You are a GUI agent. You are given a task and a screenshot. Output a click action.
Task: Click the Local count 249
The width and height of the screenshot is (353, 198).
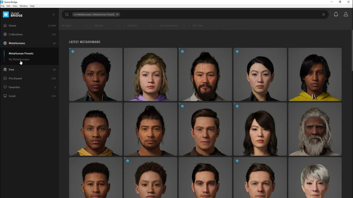pos(54,96)
